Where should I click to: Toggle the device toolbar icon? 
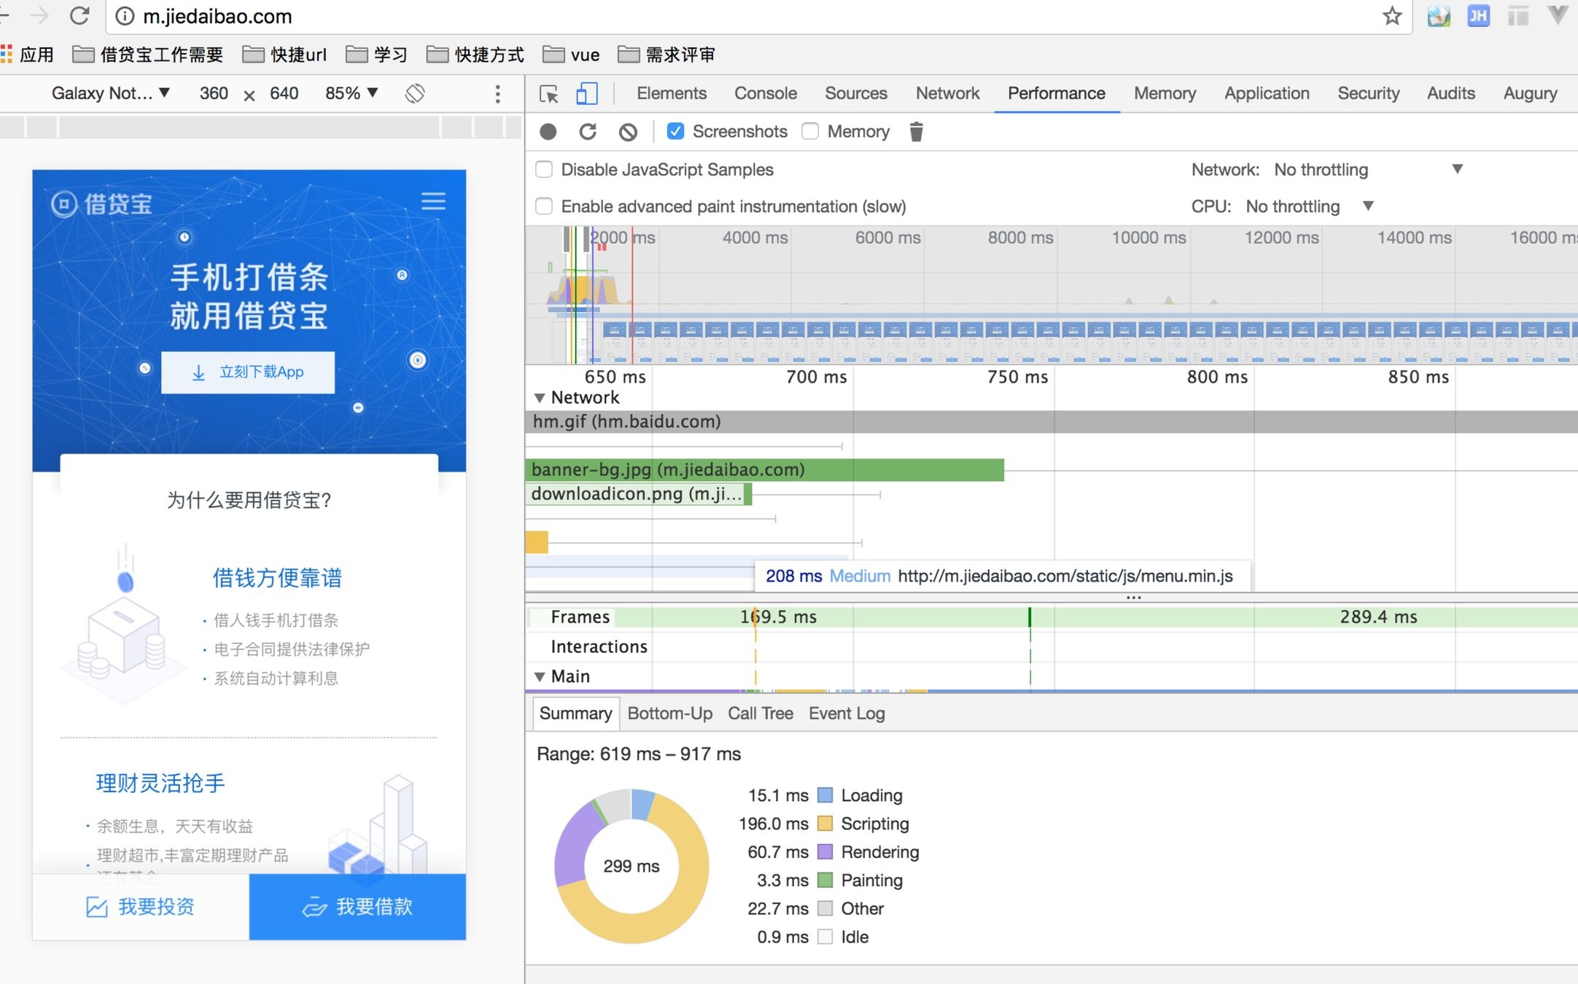click(x=586, y=94)
